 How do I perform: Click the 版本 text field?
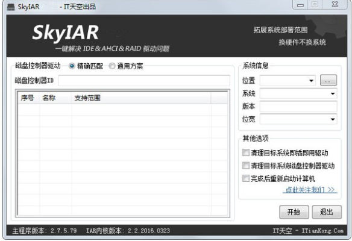[298, 107]
